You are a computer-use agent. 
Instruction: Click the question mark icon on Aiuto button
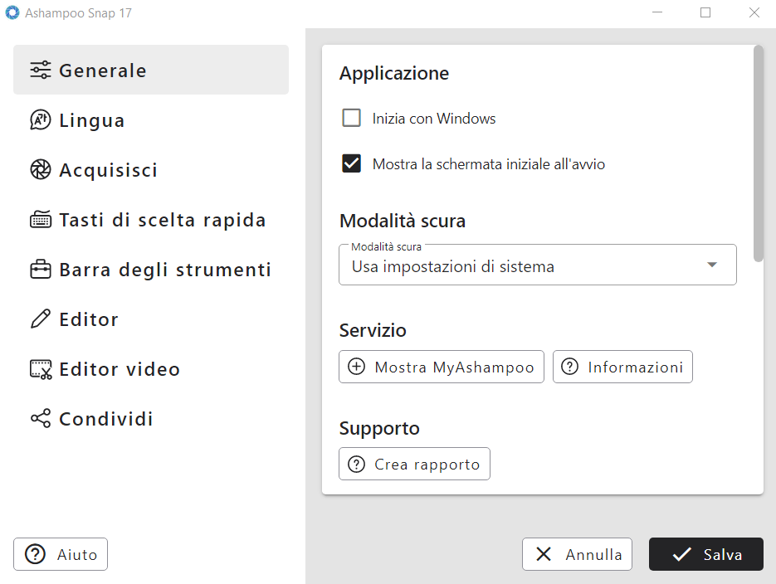click(x=35, y=554)
